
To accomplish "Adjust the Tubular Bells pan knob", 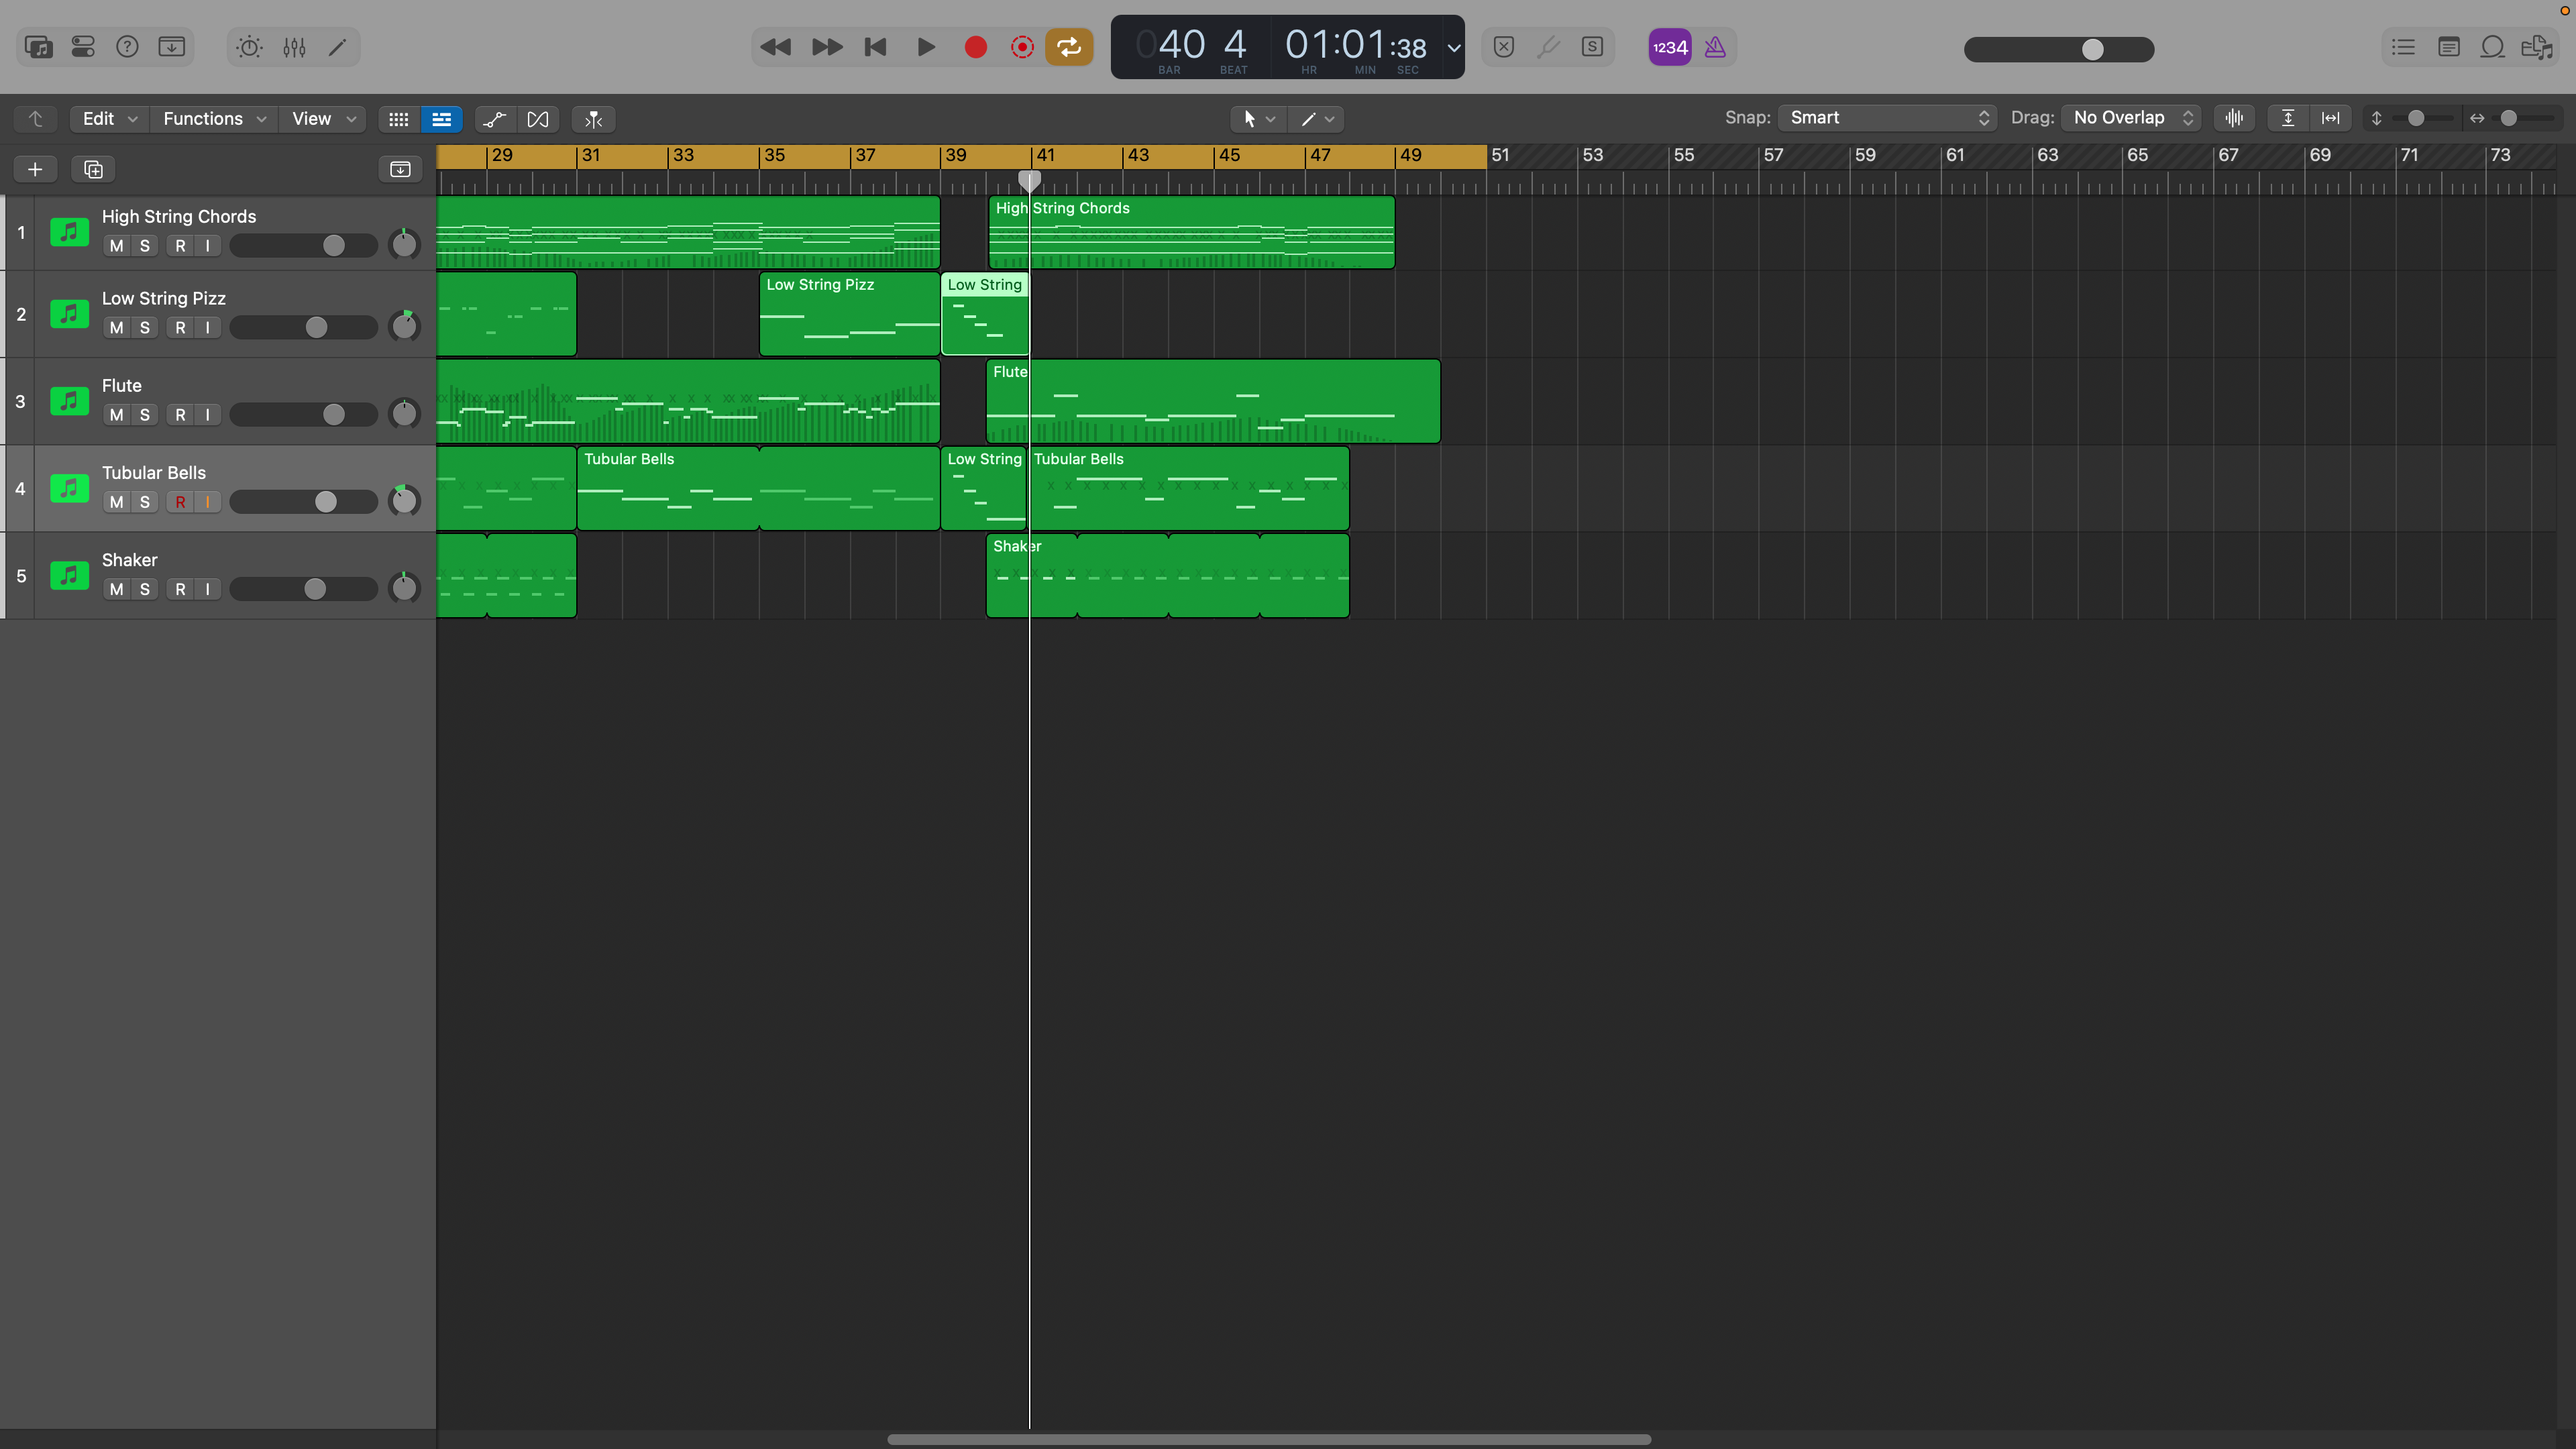I will pyautogui.click(x=404, y=500).
